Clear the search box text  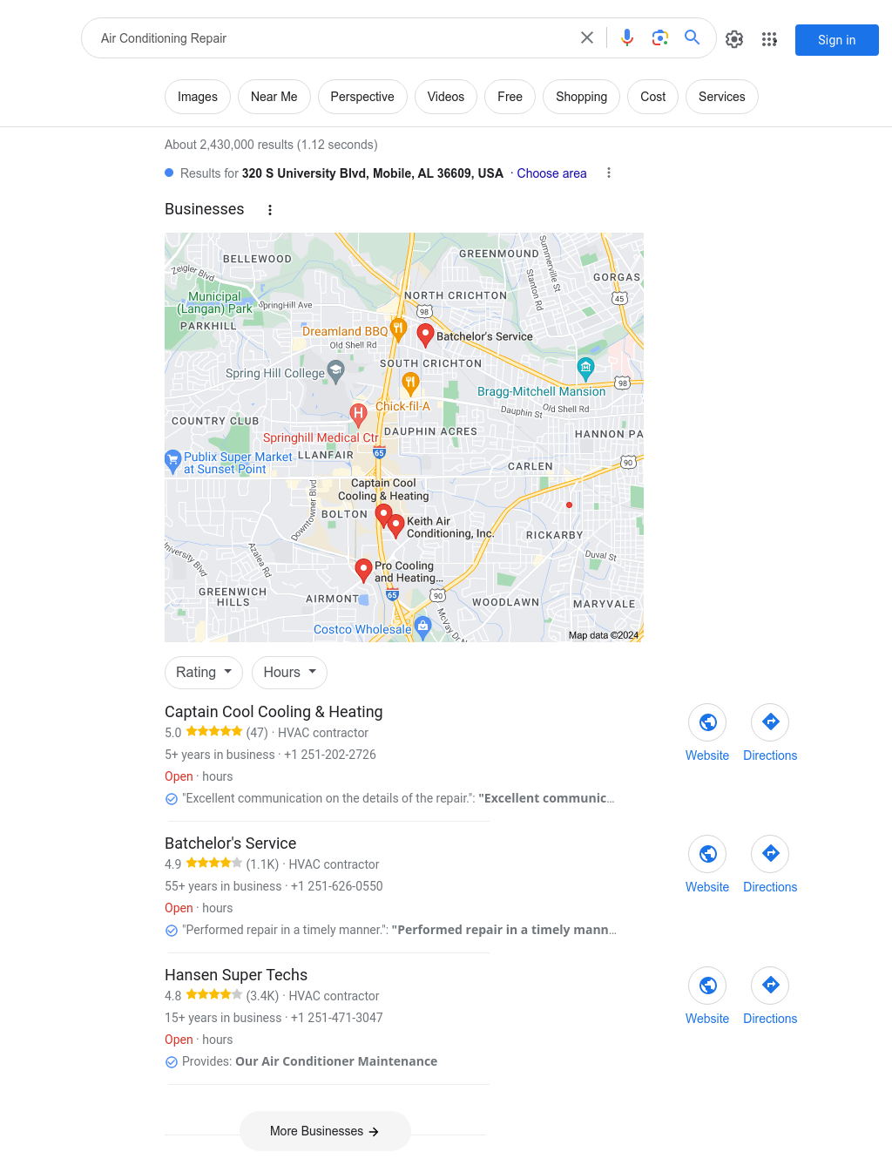(x=587, y=37)
